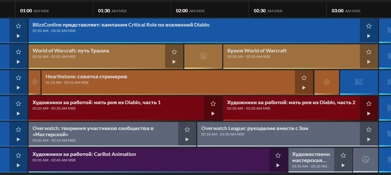
Task: Open 'Художники за работой: мать роя, часть 1' title
Action: (97, 103)
